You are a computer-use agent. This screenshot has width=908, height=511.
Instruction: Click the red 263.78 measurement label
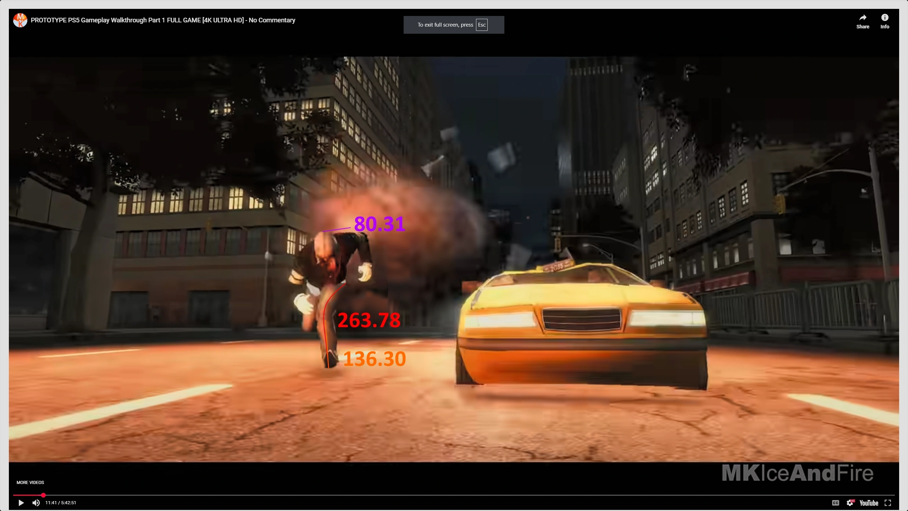369,320
